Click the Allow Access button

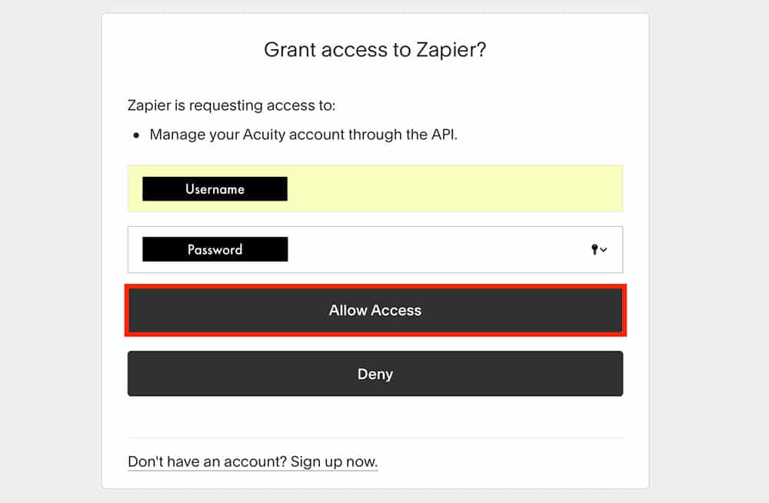click(x=375, y=311)
